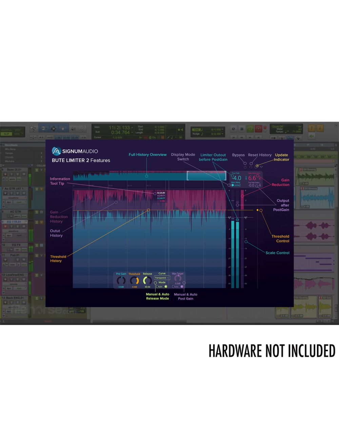339x447 pixels.
Task: Toggle Auto Release Mode
Action: point(162,286)
